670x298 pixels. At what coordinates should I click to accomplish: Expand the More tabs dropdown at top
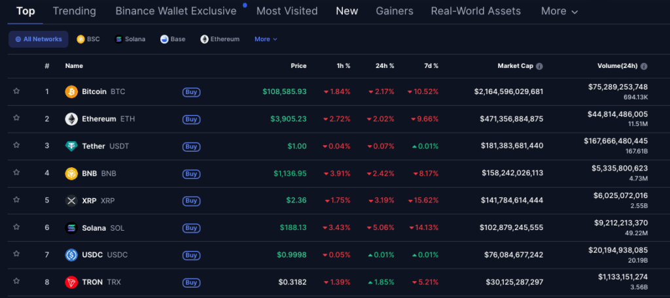[x=559, y=11]
